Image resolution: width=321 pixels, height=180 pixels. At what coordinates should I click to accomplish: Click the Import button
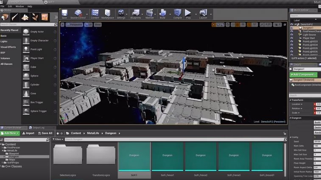[x=28, y=133]
